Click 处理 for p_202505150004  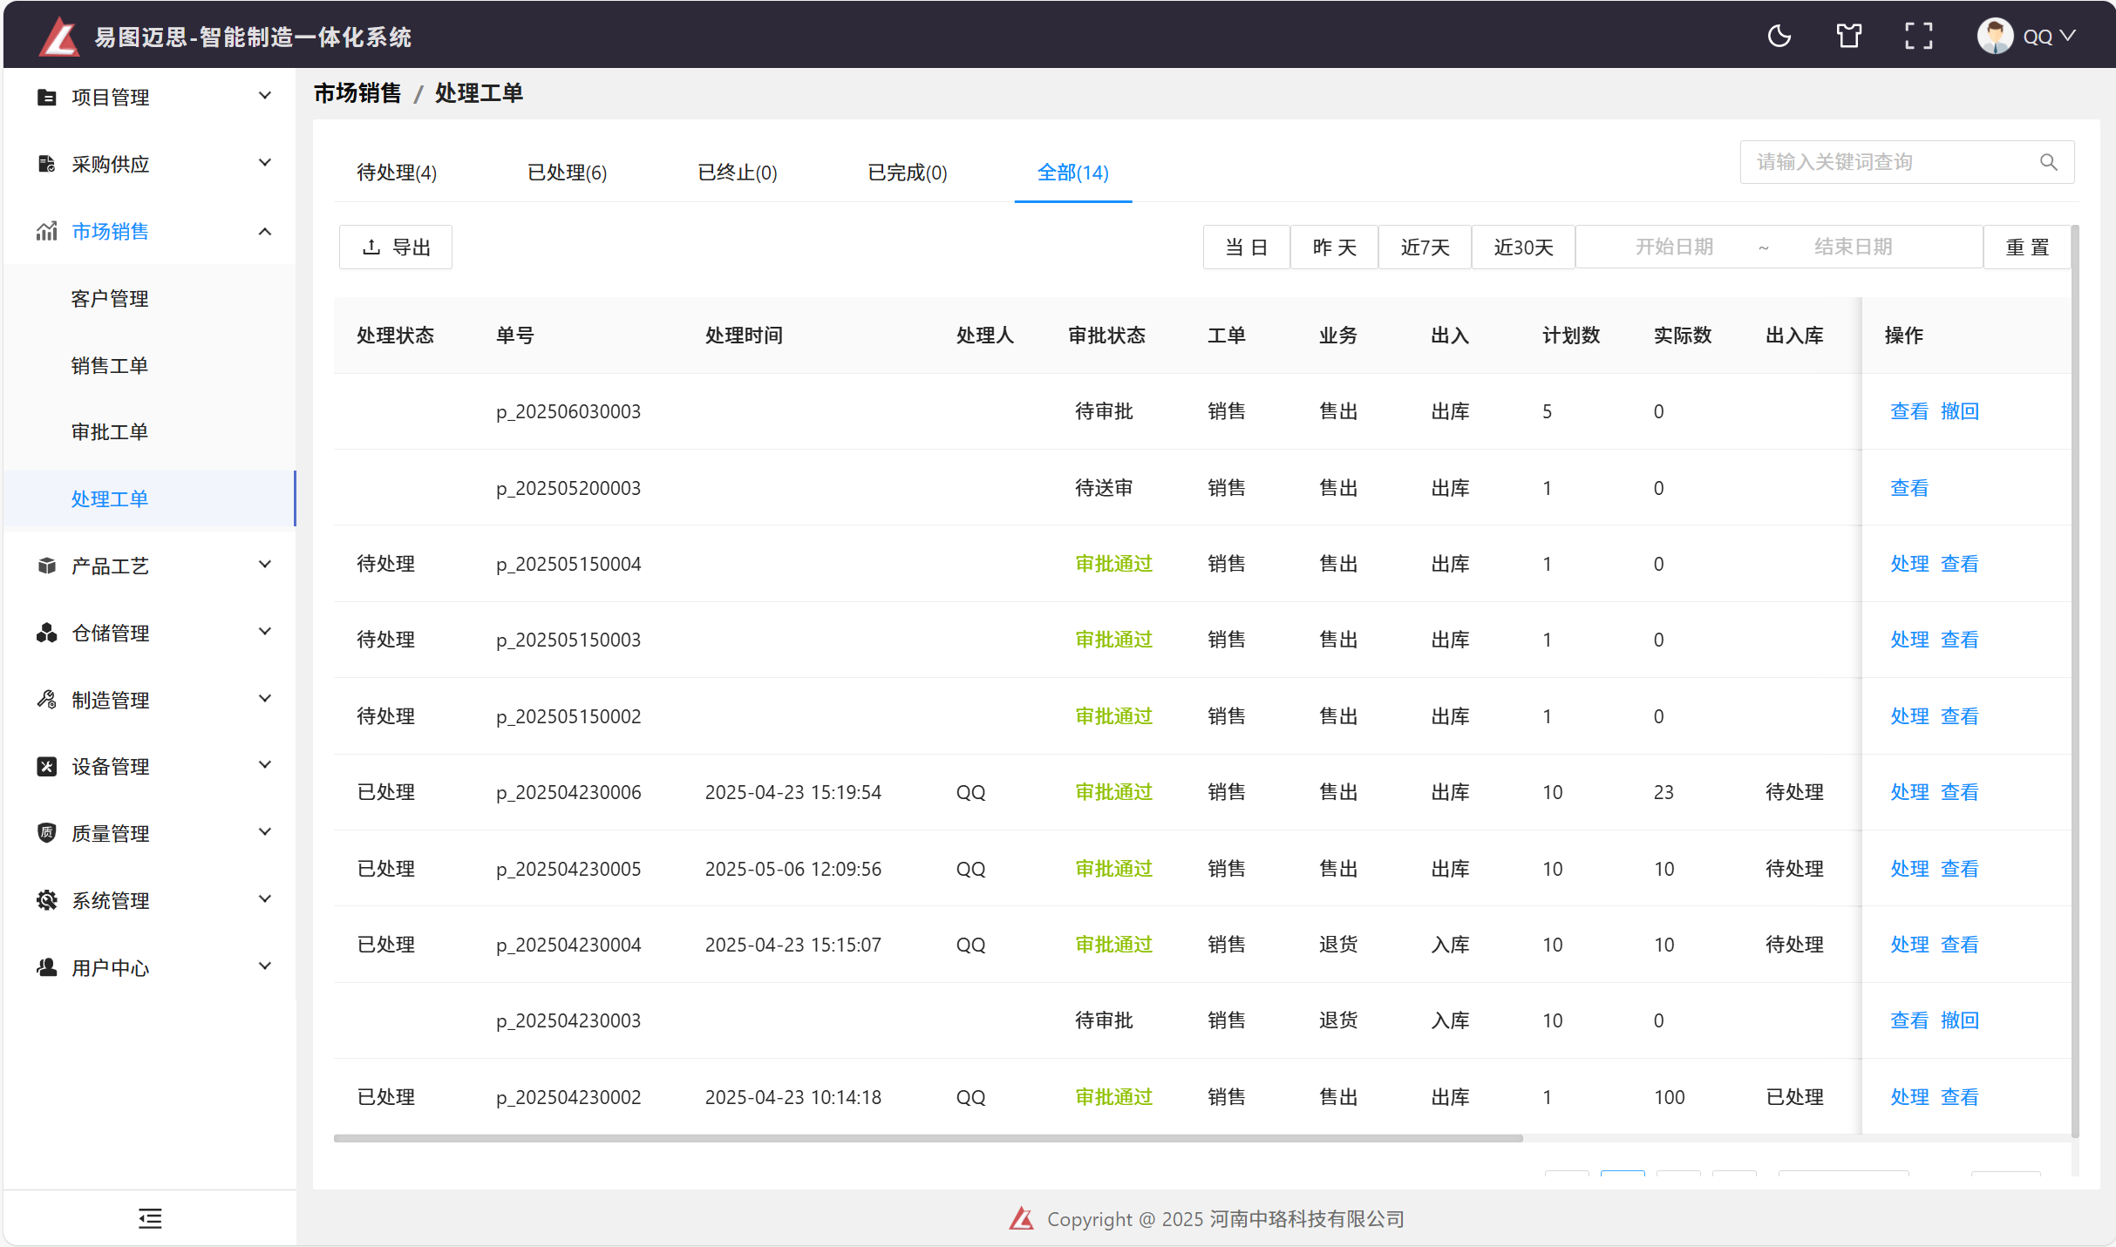coord(1909,564)
